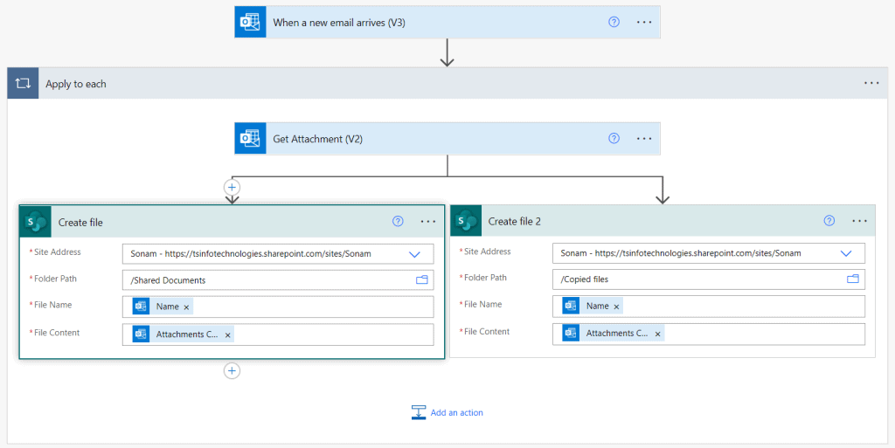Expand the Get Attachment (V2) action
895x448 pixels.
tap(447, 139)
